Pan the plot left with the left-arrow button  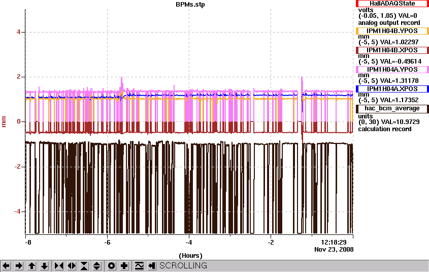click(x=6, y=266)
